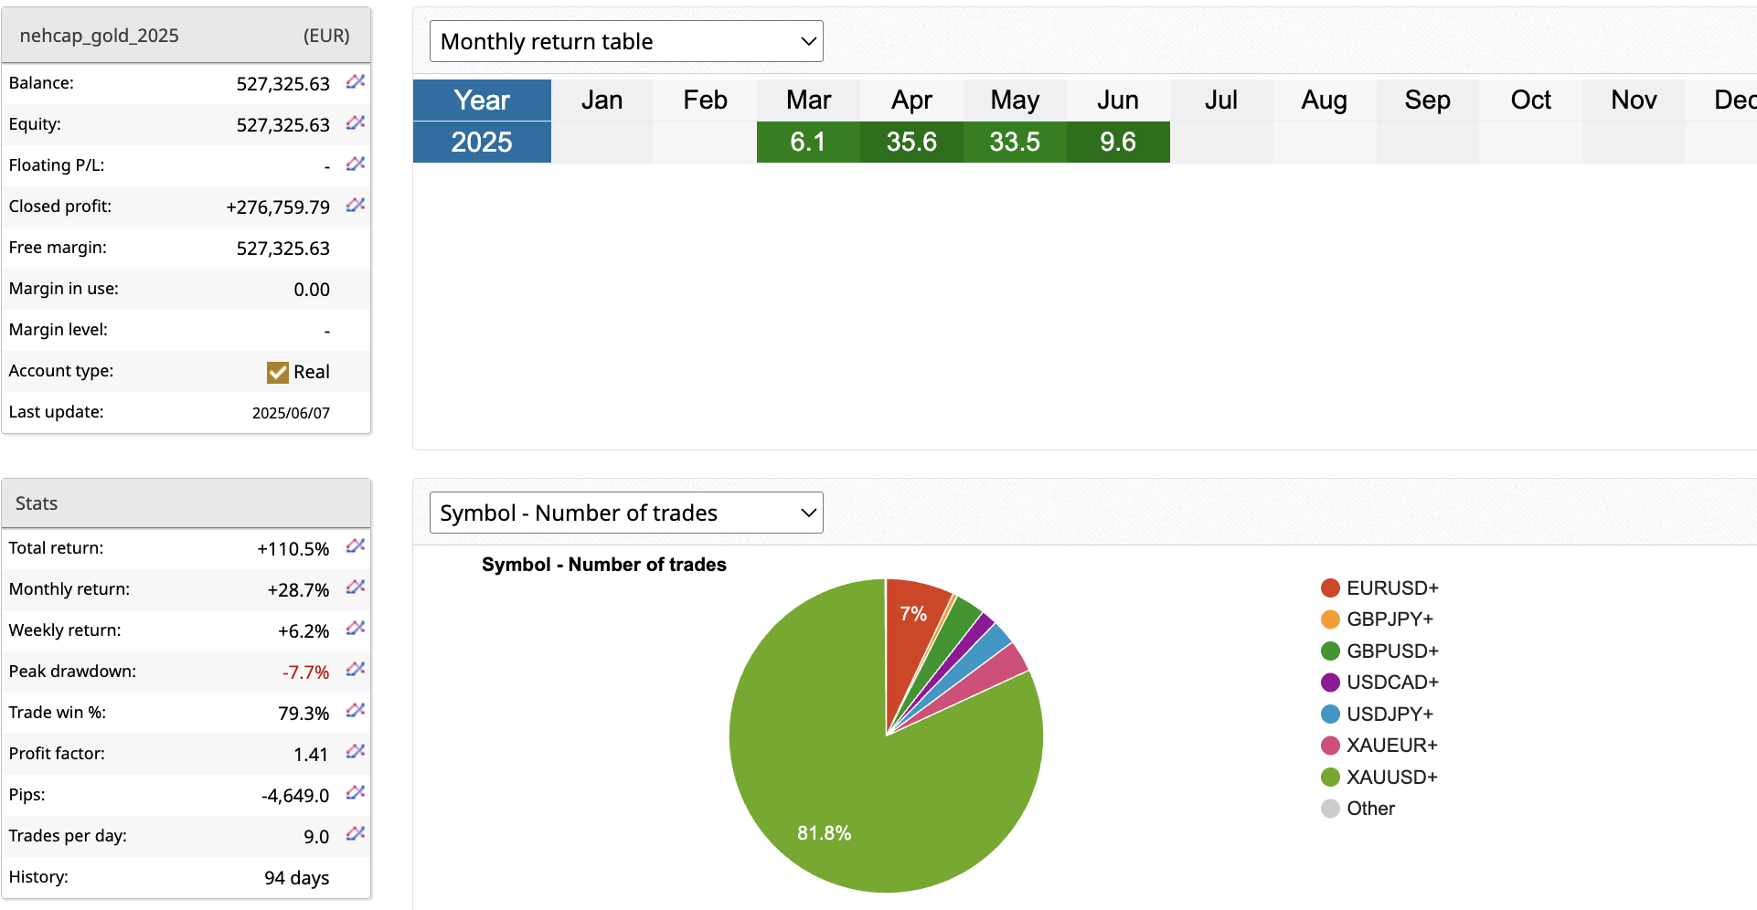Expand the Symbol - Number of trades dropdown
The height and width of the screenshot is (910, 1757).
[x=626, y=513]
